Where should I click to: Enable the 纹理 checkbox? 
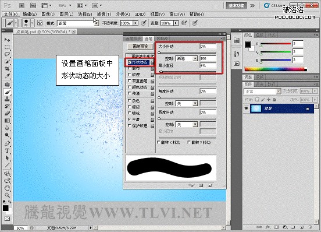[x=129, y=75]
